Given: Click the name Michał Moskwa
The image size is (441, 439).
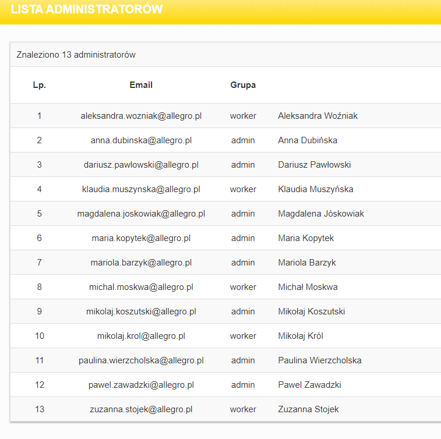Looking at the screenshot, I should (x=308, y=287).
